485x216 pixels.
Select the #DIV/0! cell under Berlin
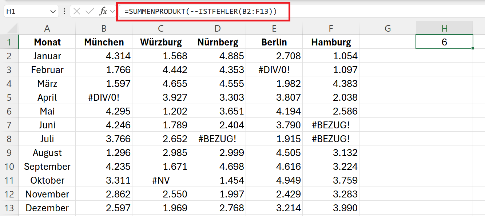pyautogui.click(x=274, y=70)
